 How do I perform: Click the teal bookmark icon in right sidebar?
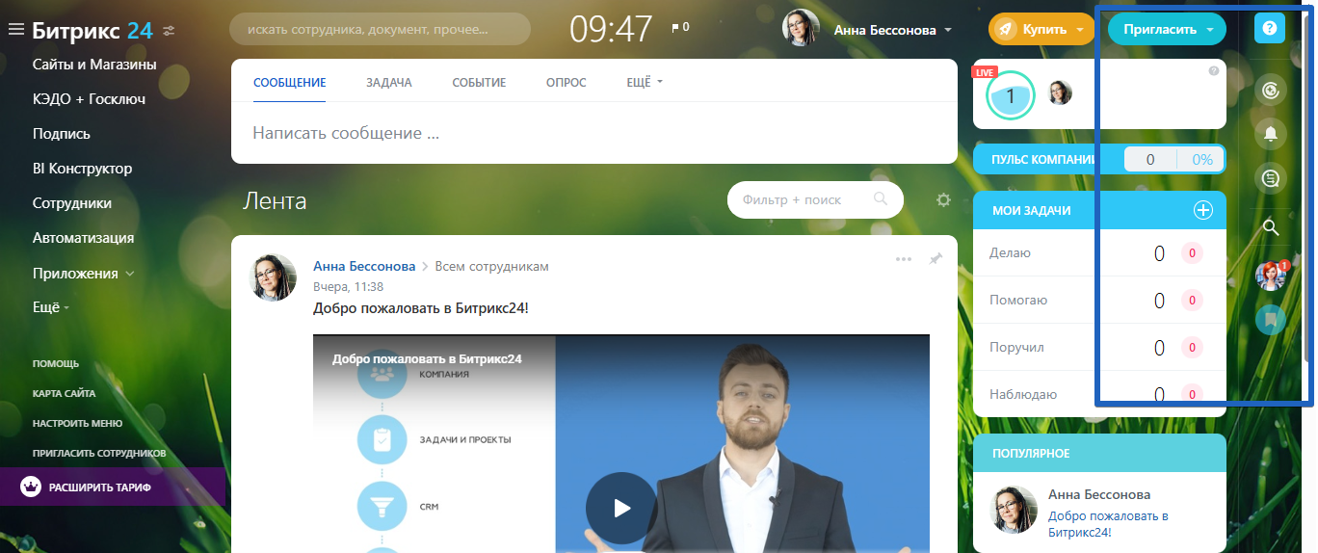(1271, 319)
